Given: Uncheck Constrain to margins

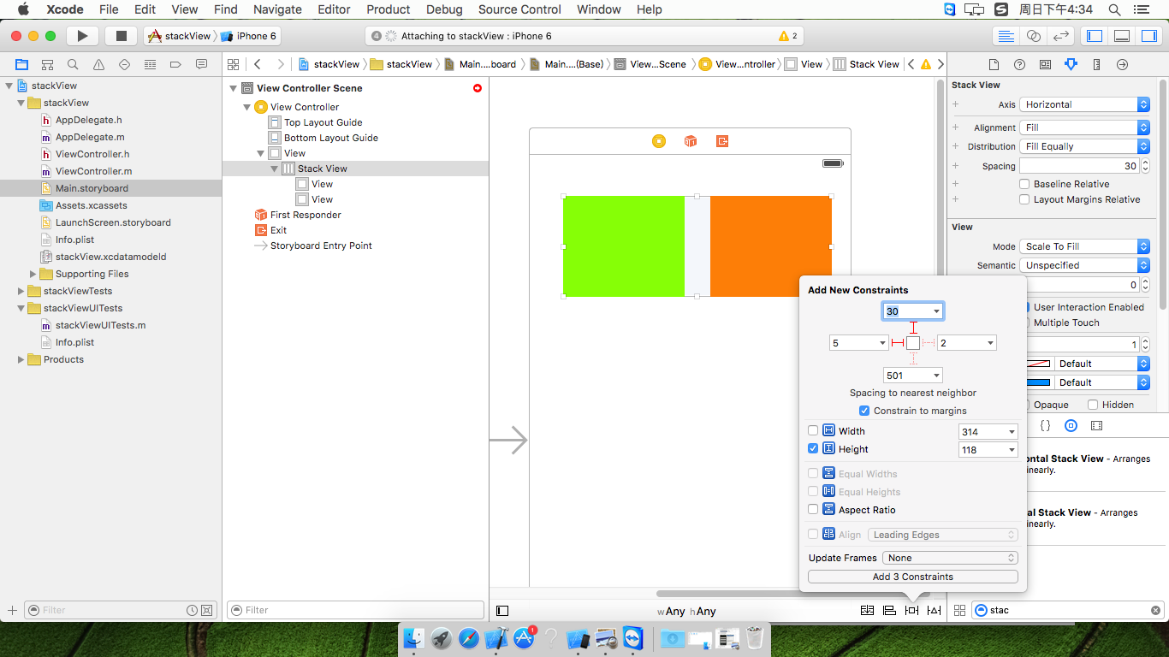Looking at the screenshot, I should pos(864,411).
